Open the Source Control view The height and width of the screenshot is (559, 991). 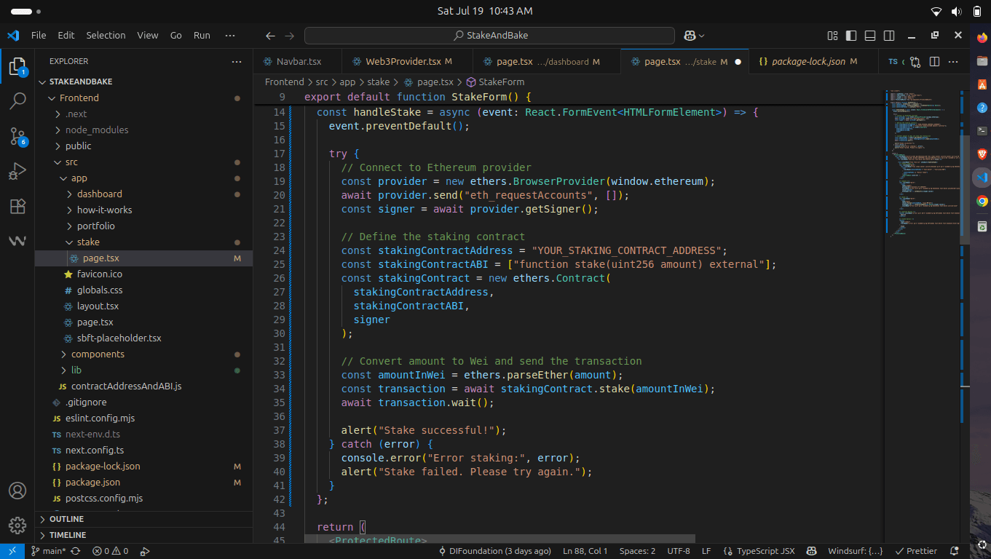pos(17,136)
